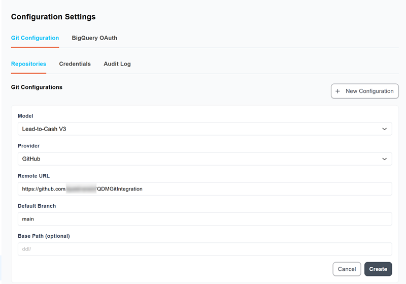Open the Provider dropdown showing GitHub
The image size is (406, 284).
[x=205, y=159]
